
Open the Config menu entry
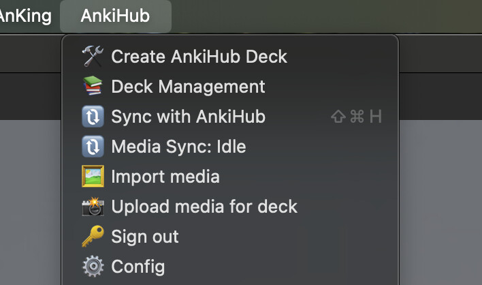tap(138, 266)
